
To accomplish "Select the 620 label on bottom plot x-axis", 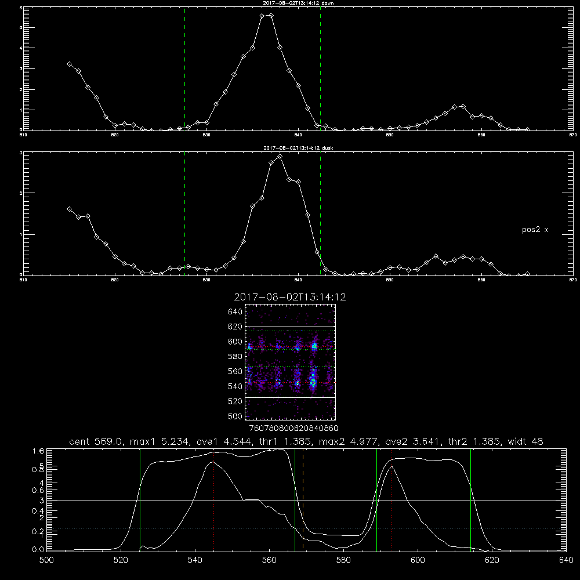I will pos(492,560).
